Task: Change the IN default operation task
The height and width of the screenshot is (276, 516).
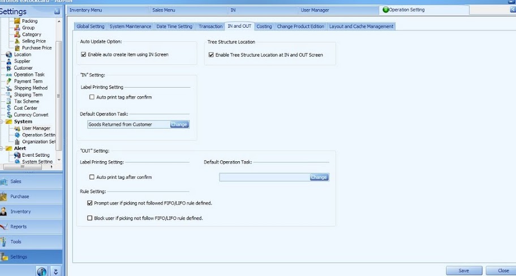Action: pyautogui.click(x=179, y=124)
